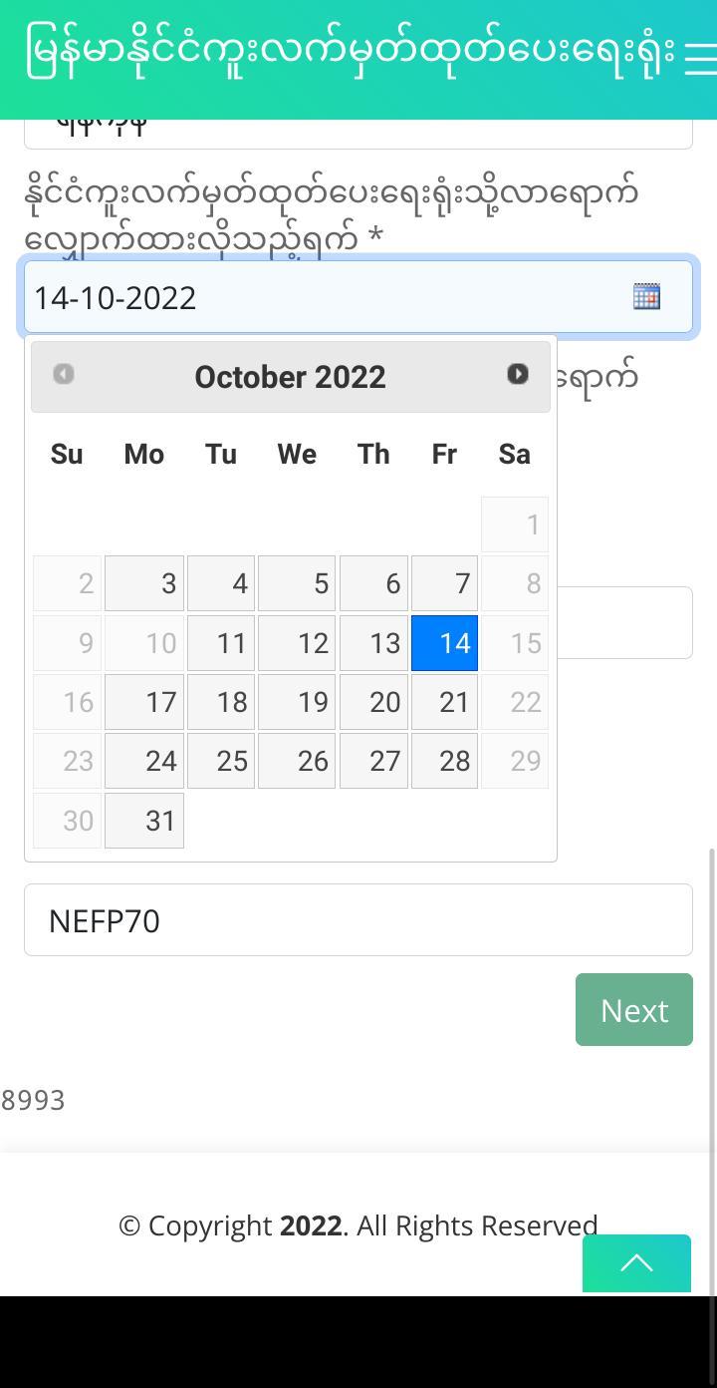Click the scroll-to-top chevron button

coord(636,1263)
